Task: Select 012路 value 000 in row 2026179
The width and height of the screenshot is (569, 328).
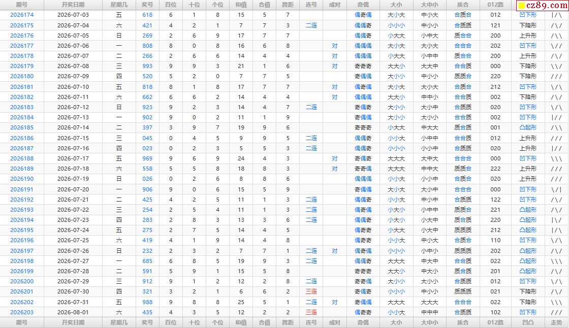Action: coord(495,66)
